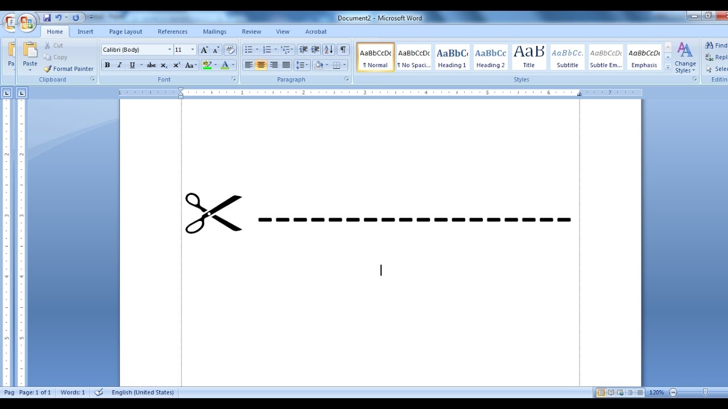Switch to the Review tab
This screenshot has width=728, height=409.
tap(251, 32)
